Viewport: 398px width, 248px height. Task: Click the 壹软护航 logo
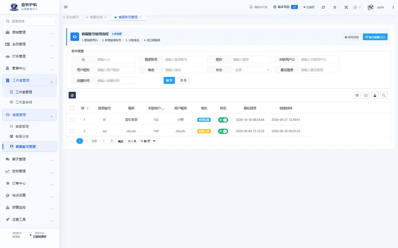pos(14,7)
